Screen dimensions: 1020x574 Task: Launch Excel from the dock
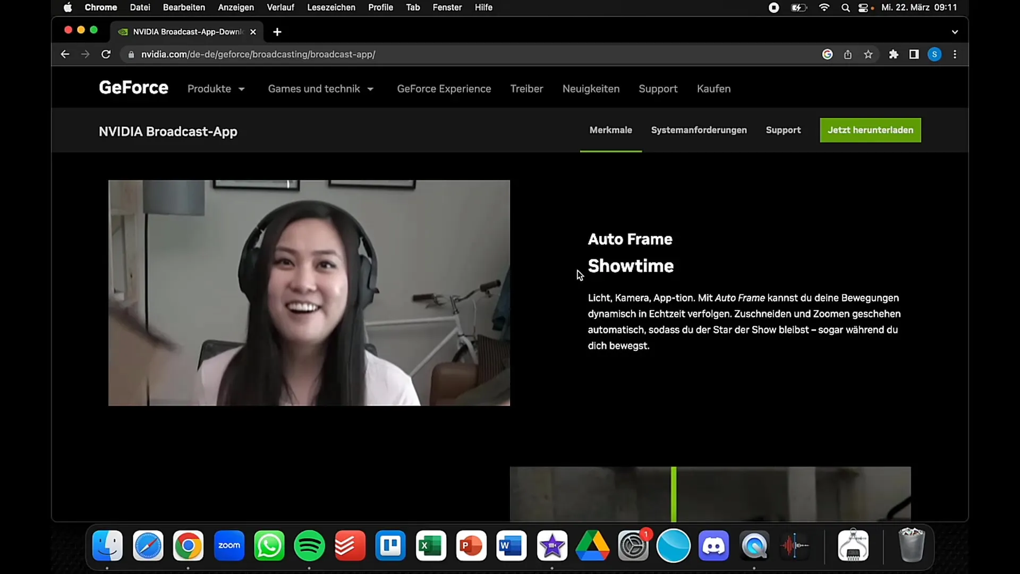(431, 545)
